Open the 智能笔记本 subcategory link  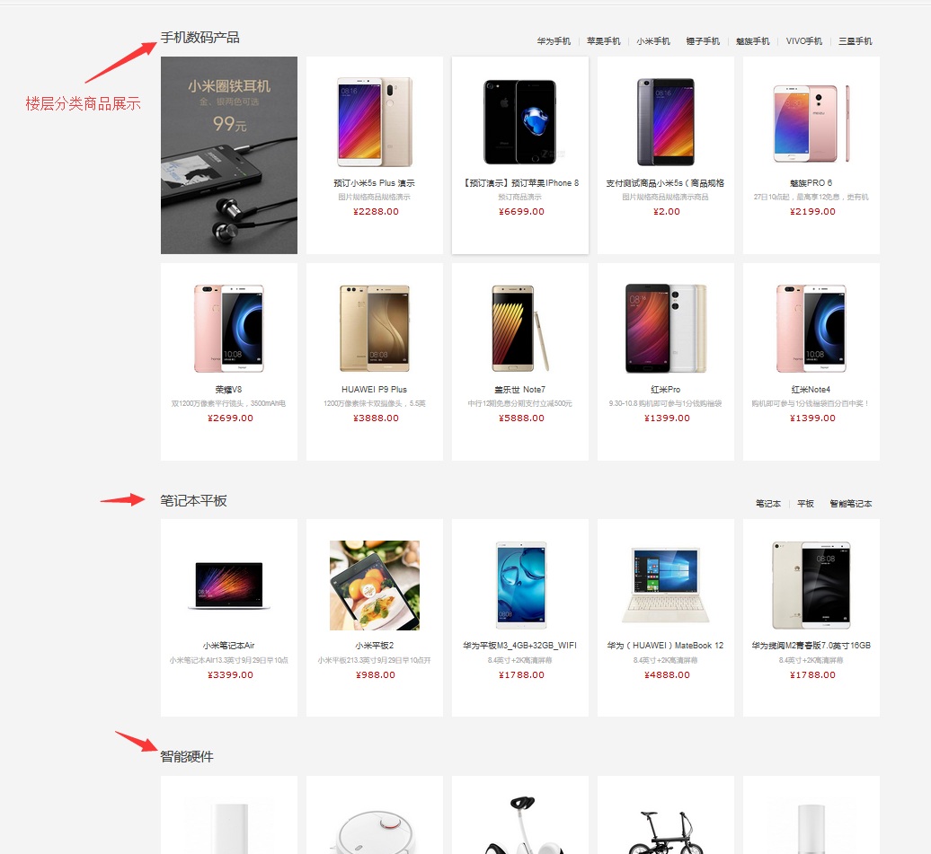click(x=851, y=503)
